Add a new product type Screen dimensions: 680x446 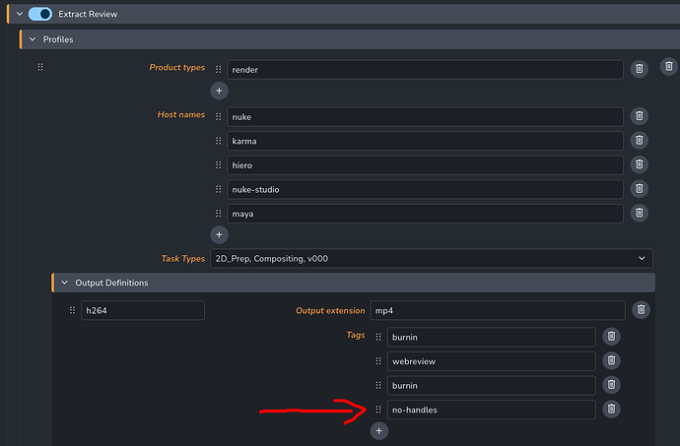click(x=219, y=90)
